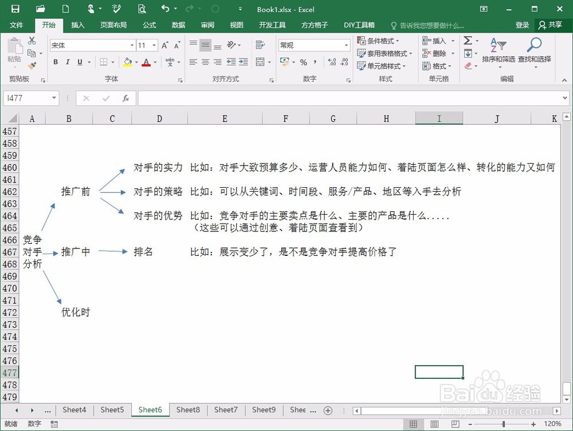Open Print Preview from quick access toolbar
Image resolution: width=573 pixels, height=431 pixels.
142,9
